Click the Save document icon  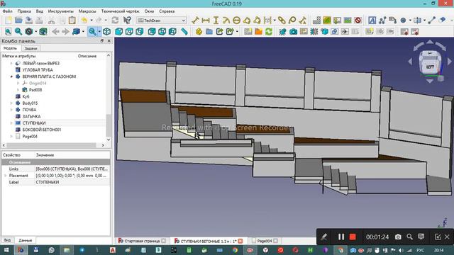pos(28,21)
